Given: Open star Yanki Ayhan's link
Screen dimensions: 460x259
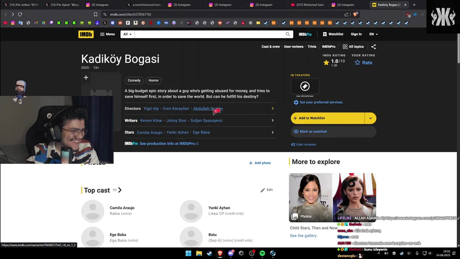Looking at the screenshot, I should tap(178, 132).
